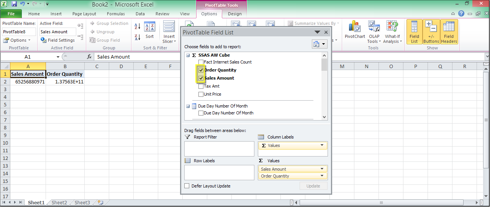
Task: Collapse Due Day Number Of Month group
Action: coord(188,106)
